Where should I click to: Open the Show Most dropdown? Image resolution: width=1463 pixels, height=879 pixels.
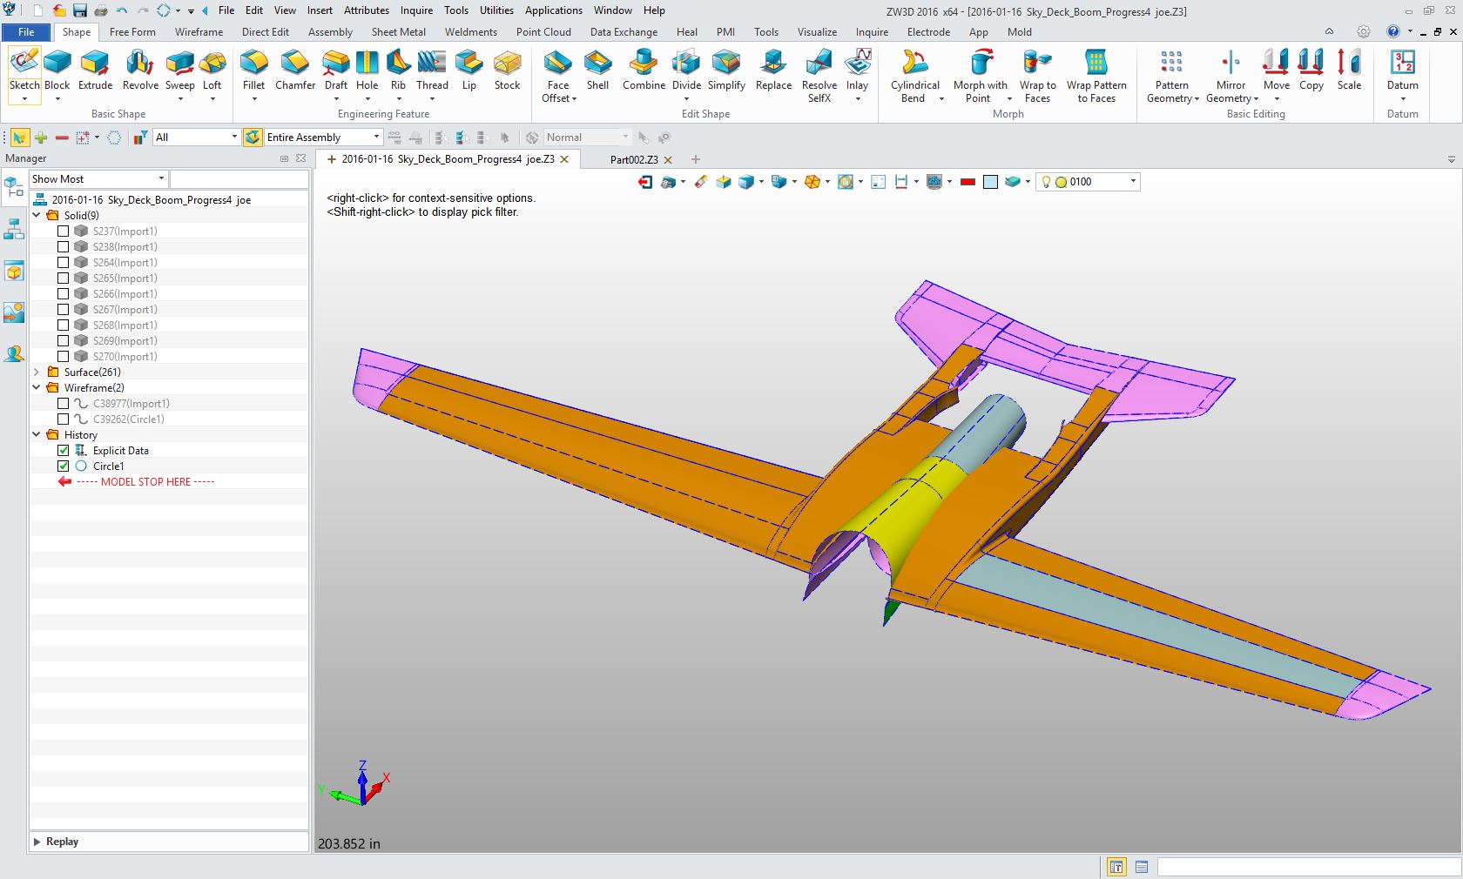pyautogui.click(x=98, y=179)
